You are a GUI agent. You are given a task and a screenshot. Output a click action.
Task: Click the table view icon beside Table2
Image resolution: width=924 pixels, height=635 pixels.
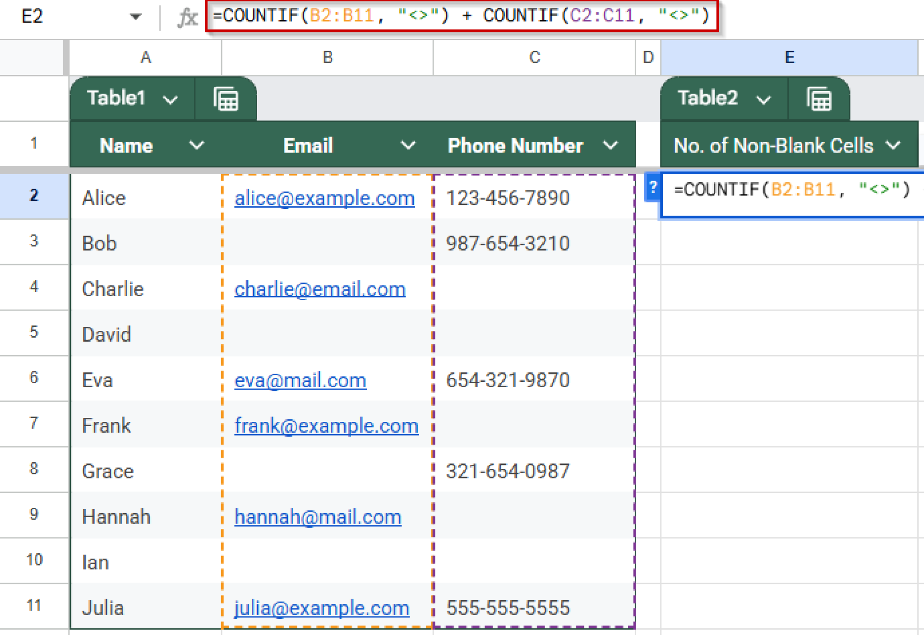819,99
